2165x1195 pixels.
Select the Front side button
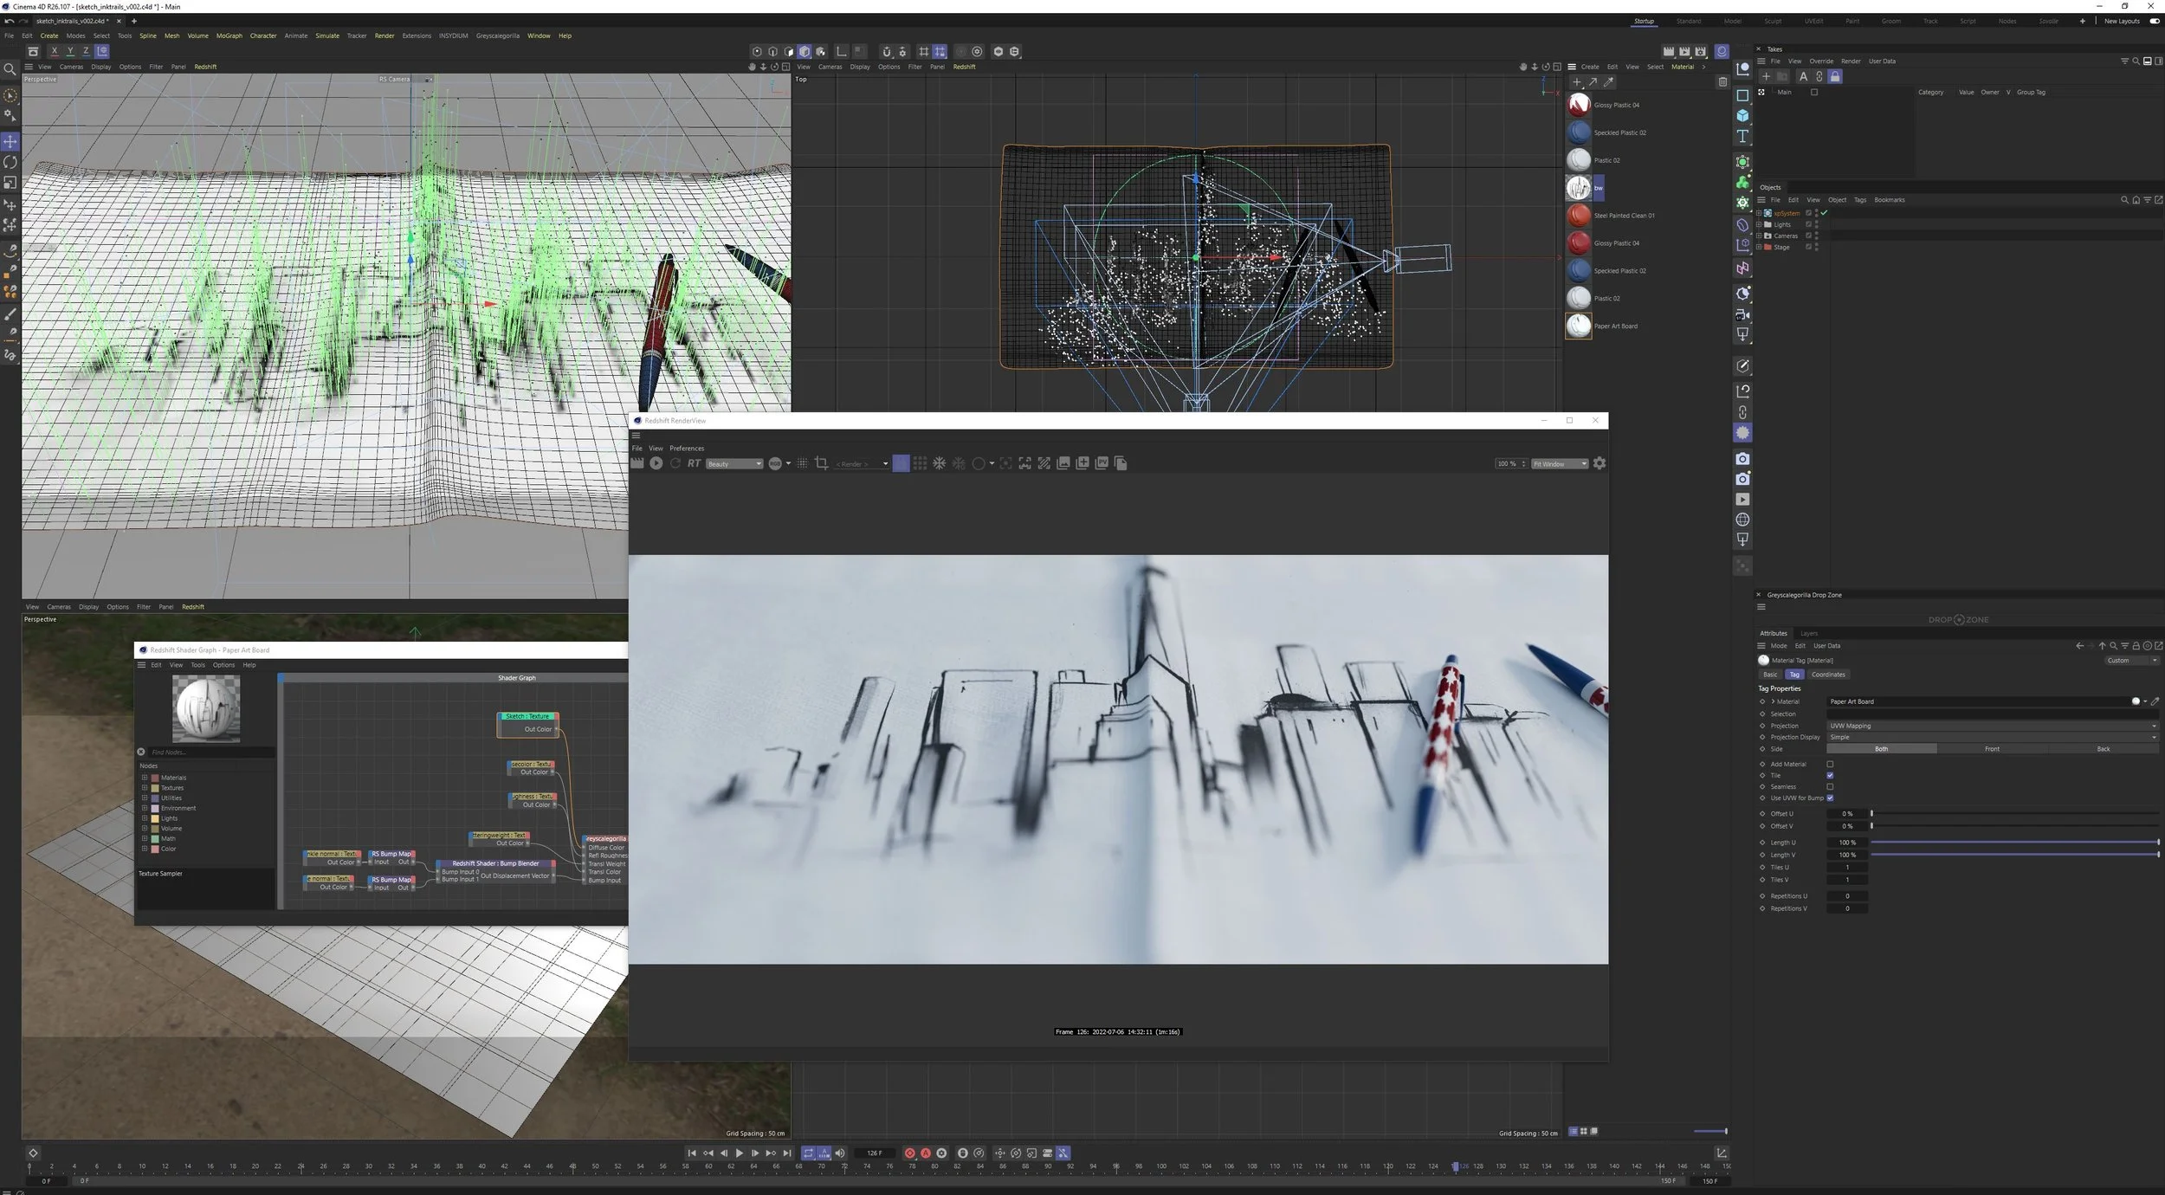[1992, 749]
